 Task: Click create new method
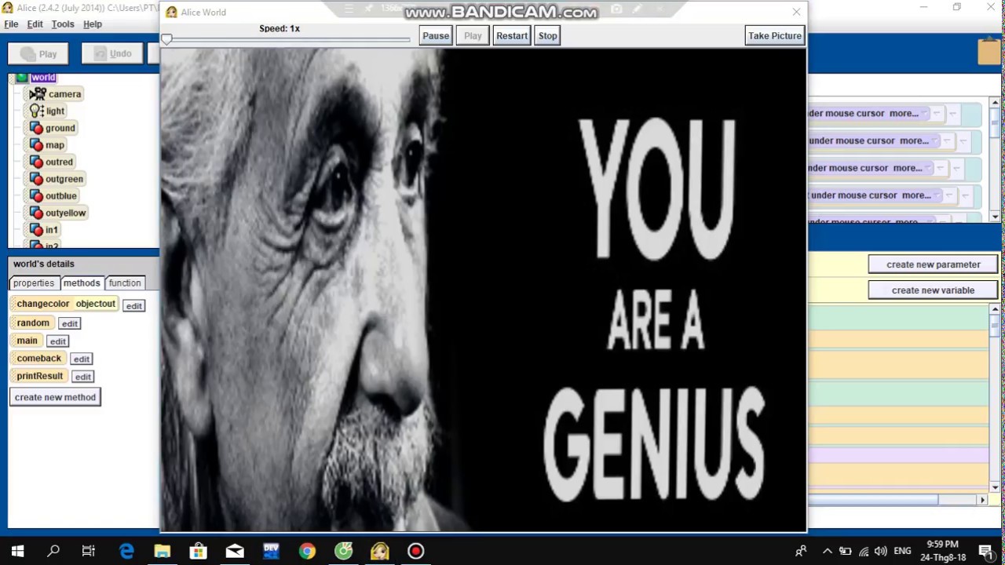pyautogui.click(x=55, y=397)
